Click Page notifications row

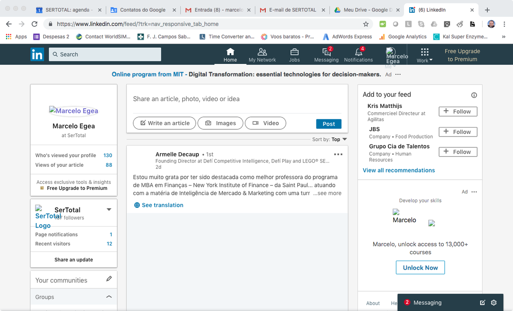coord(74,235)
